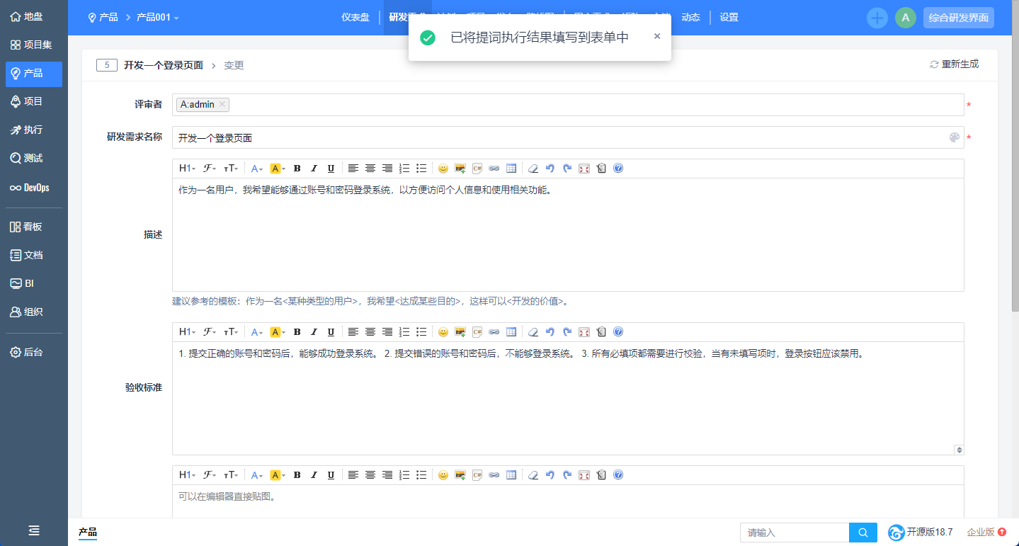Click the eraser icon in description toolbar
The width and height of the screenshot is (1019, 546).
tap(533, 169)
